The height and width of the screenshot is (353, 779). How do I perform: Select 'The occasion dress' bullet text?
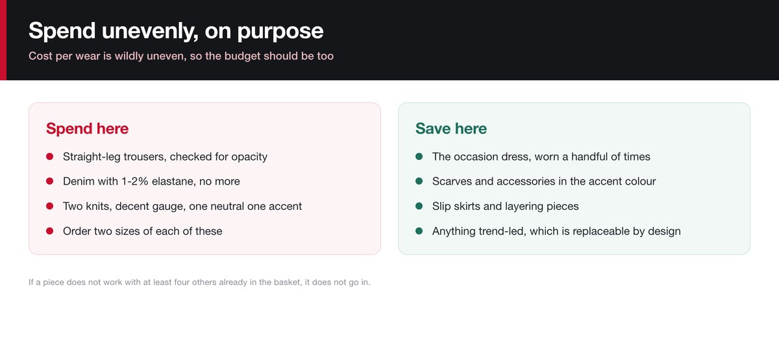[x=541, y=157]
